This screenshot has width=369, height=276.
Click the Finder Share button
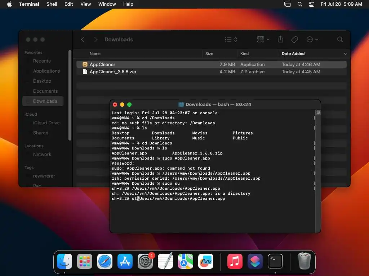pyautogui.click(x=280, y=39)
